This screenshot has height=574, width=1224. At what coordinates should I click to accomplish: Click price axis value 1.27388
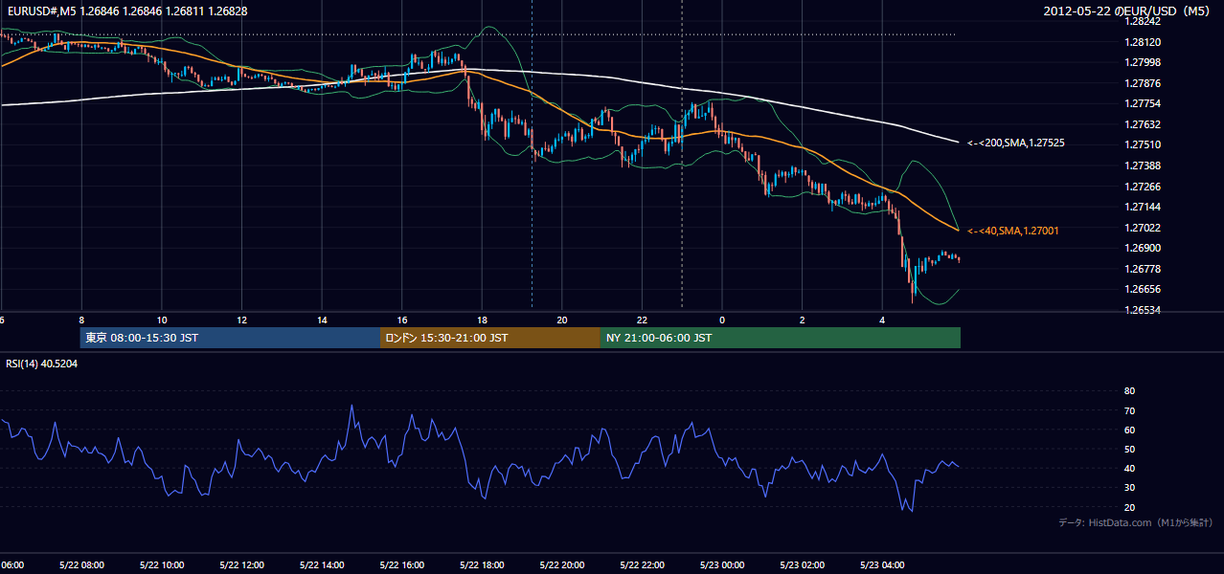1142,166
